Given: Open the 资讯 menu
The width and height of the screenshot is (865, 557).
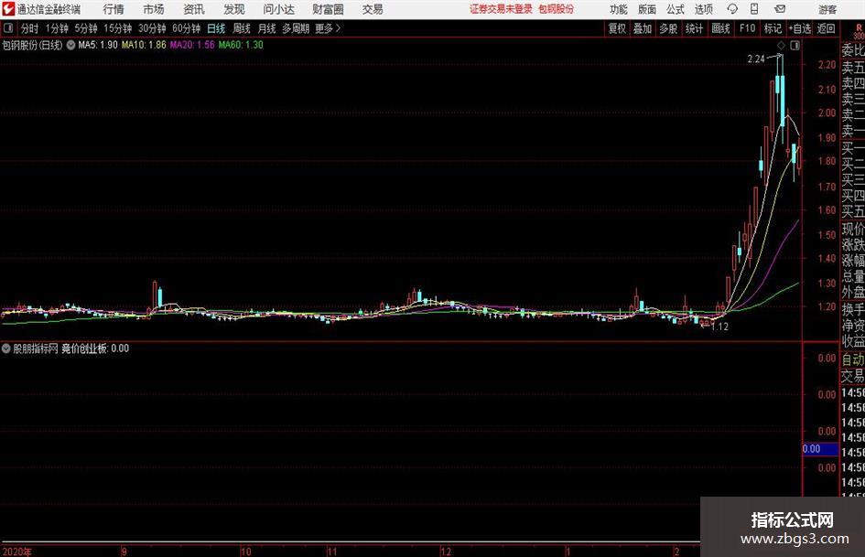Looking at the screenshot, I should 194,9.
